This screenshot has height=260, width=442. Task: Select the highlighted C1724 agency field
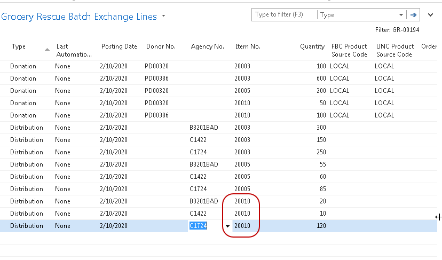pyautogui.click(x=199, y=226)
